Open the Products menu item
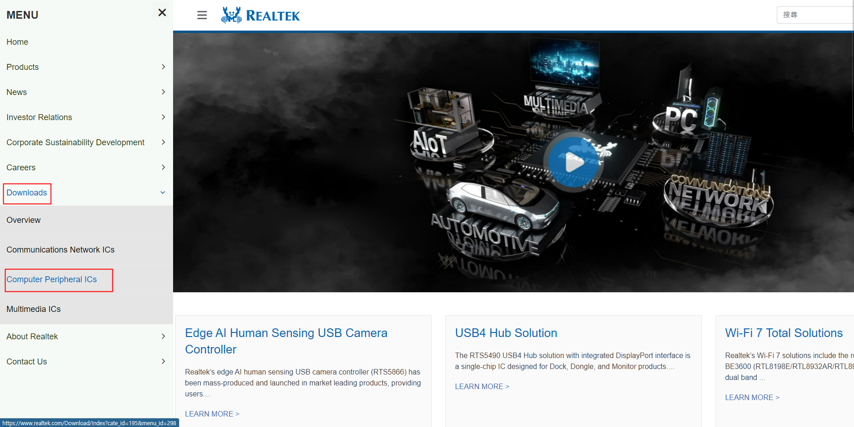854x427 pixels. [x=22, y=67]
